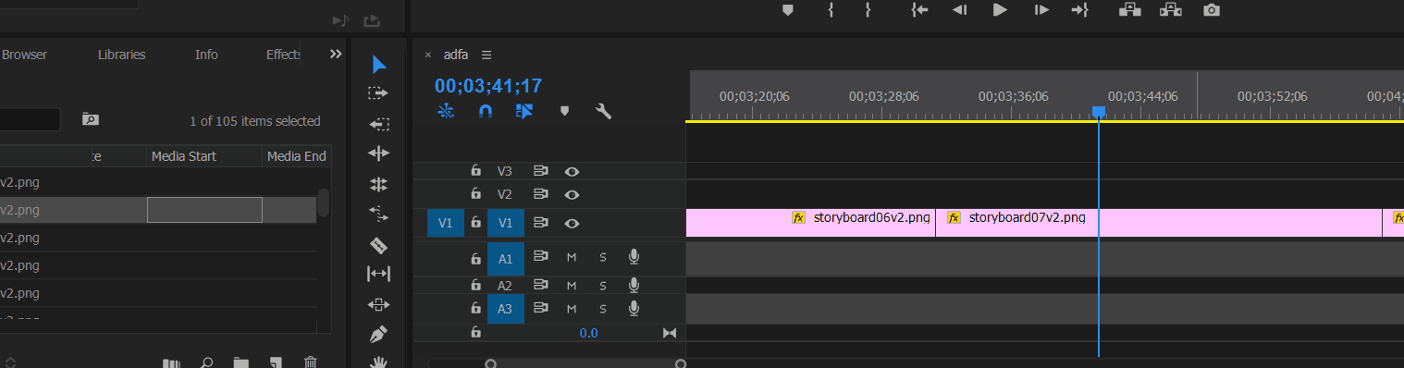Image resolution: width=1404 pixels, height=368 pixels.
Task: Select storyboard07v2.png clip in timeline
Action: click(1159, 223)
